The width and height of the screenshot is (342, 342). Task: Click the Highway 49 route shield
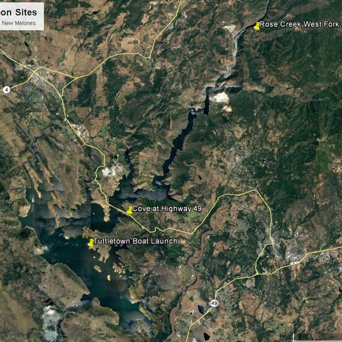pyautogui.click(x=214, y=304)
